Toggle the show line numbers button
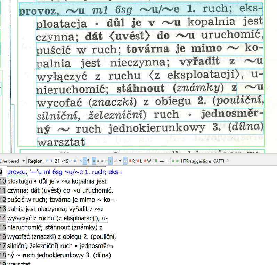The height and width of the screenshot is (265, 277). tap(85, 161)
